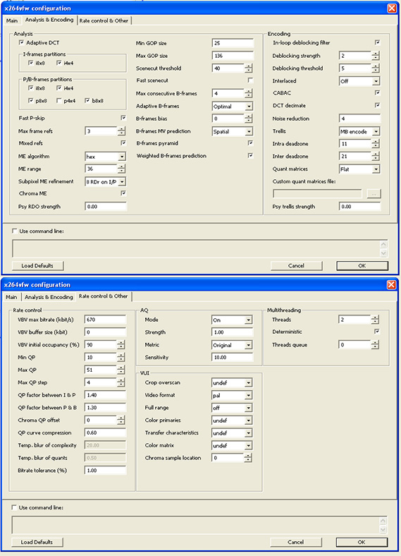Click Bitrate tolerance field
The height and width of the screenshot is (556, 401).
click(x=105, y=470)
